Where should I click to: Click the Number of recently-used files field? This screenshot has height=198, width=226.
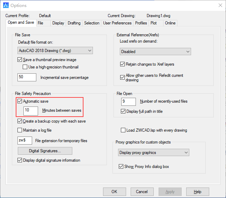pyautogui.click(x=129, y=102)
